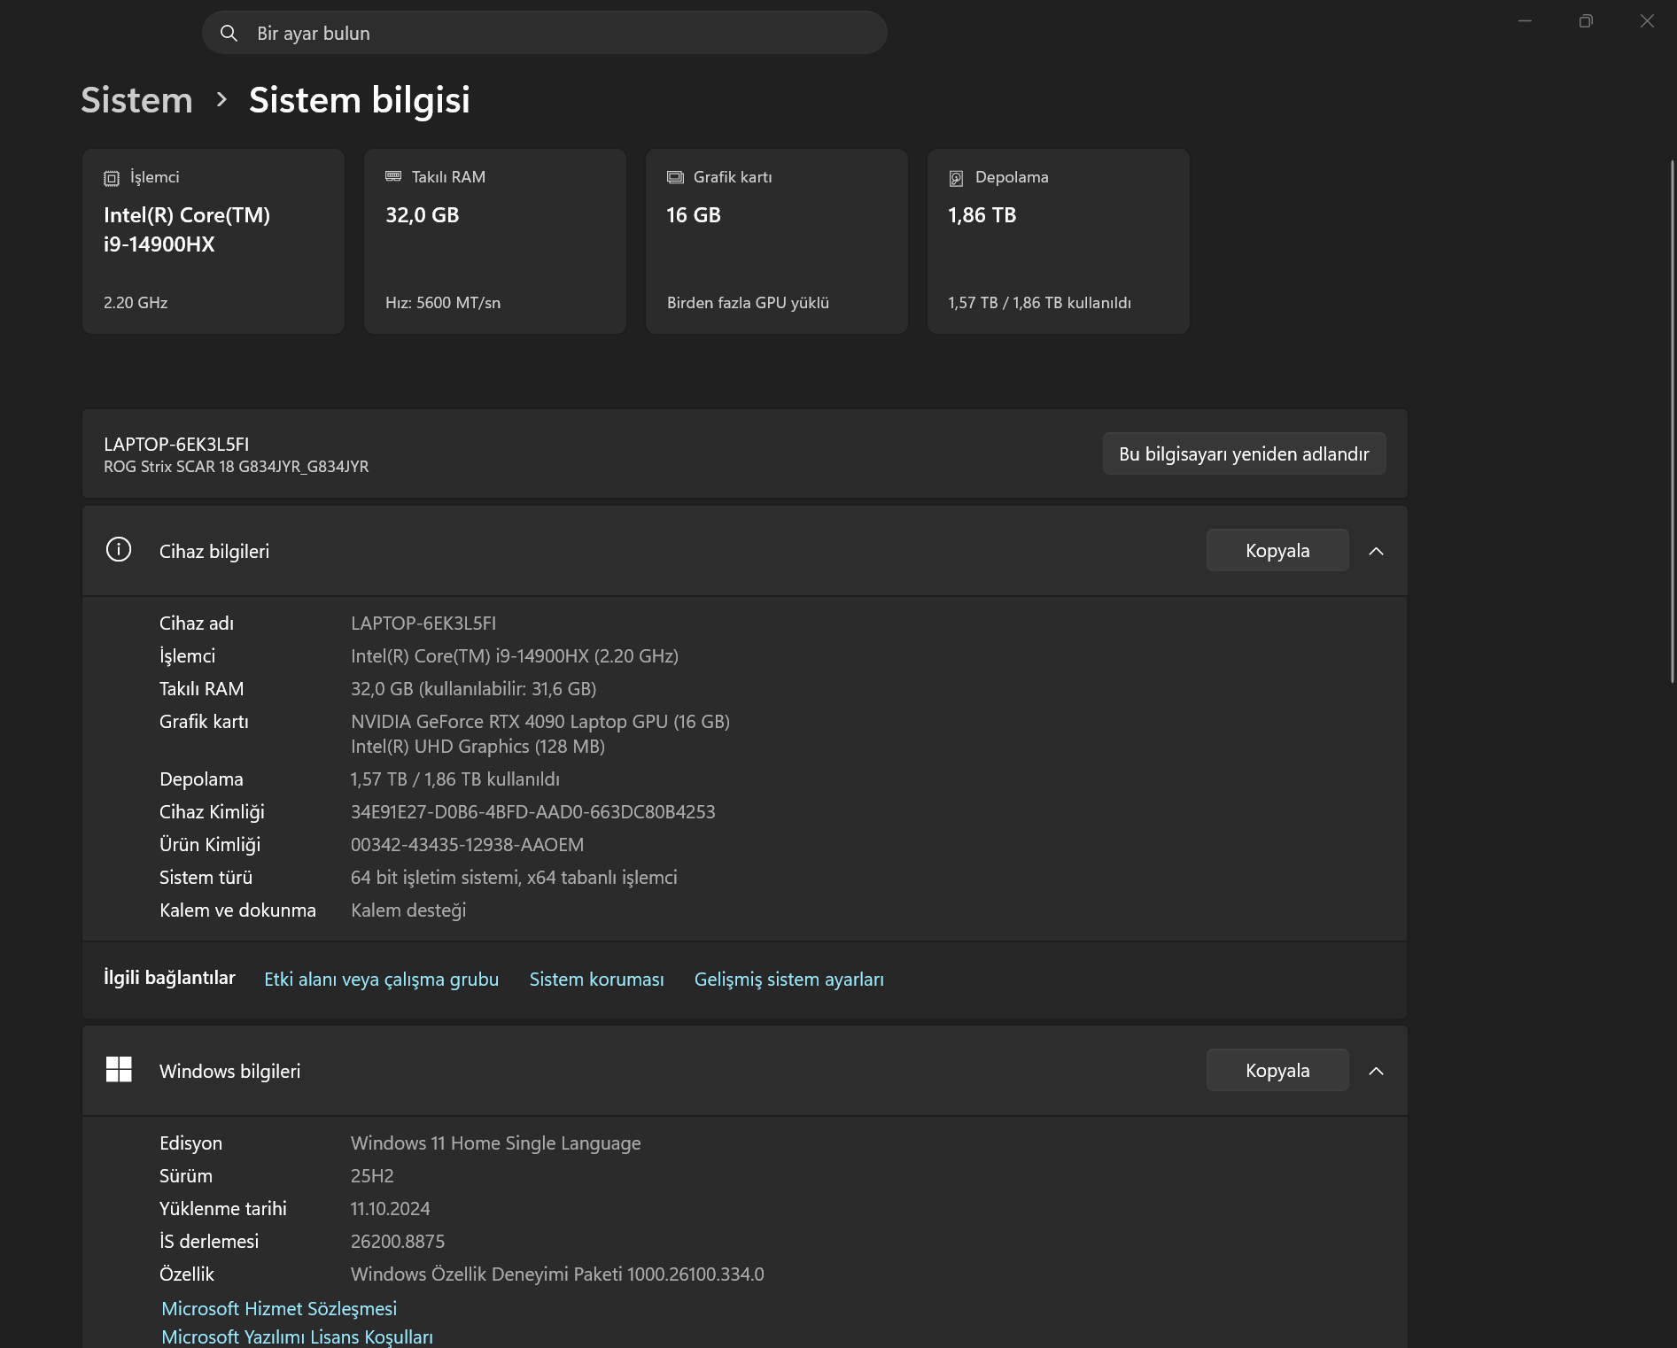Click the search magnifier icon

[x=229, y=33]
